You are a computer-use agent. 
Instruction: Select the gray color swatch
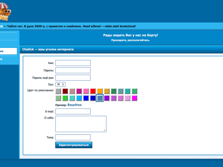tap(58, 91)
